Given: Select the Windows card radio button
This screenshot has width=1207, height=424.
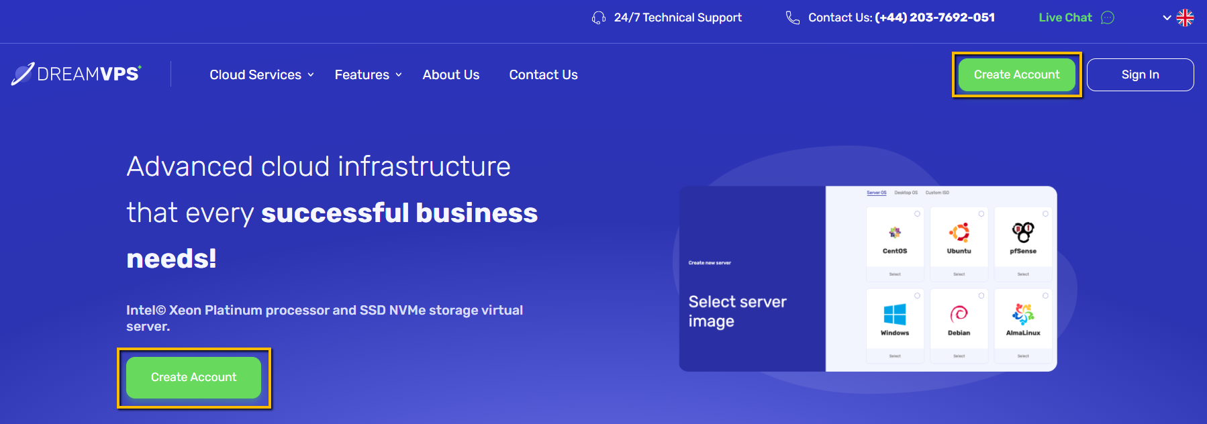Looking at the screenshot, I should coord(917,296).
